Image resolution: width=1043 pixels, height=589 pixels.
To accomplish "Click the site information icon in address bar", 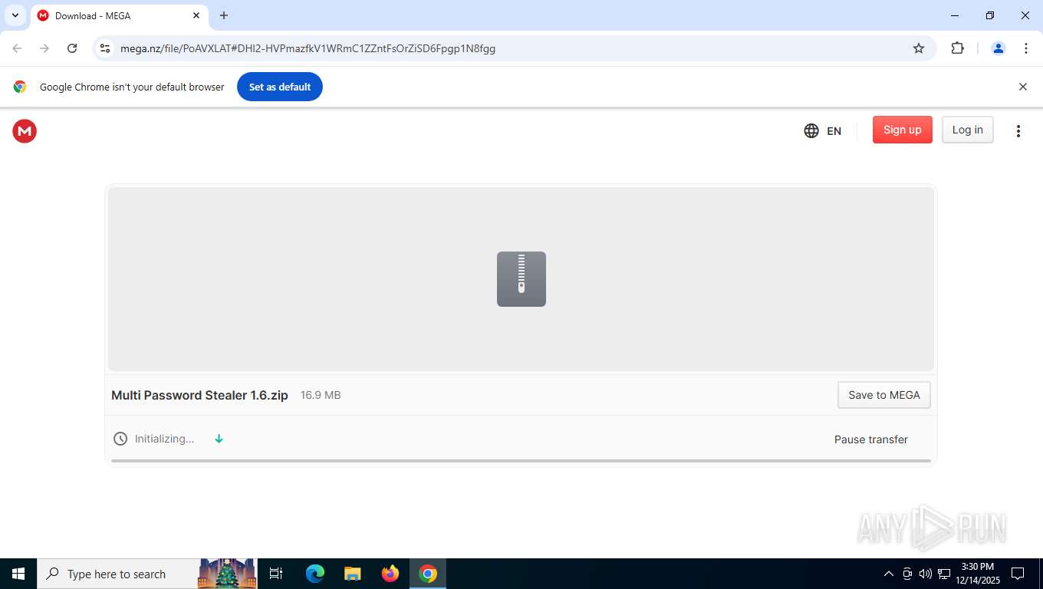I will (105, 48).
